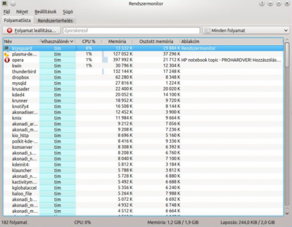This screenshot has width=292, height=227.
Task: Click the 6% CPU value of ksysguard
Action: coord(89,48)
